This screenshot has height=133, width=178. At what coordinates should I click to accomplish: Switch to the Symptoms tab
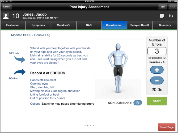click(x=38, y=25)
